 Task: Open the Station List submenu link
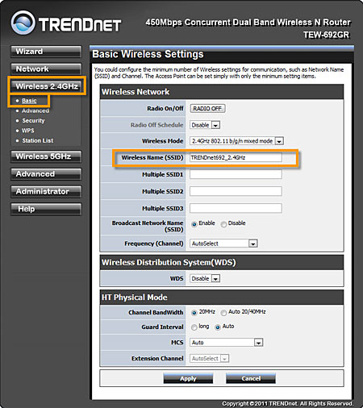(38, 140)
